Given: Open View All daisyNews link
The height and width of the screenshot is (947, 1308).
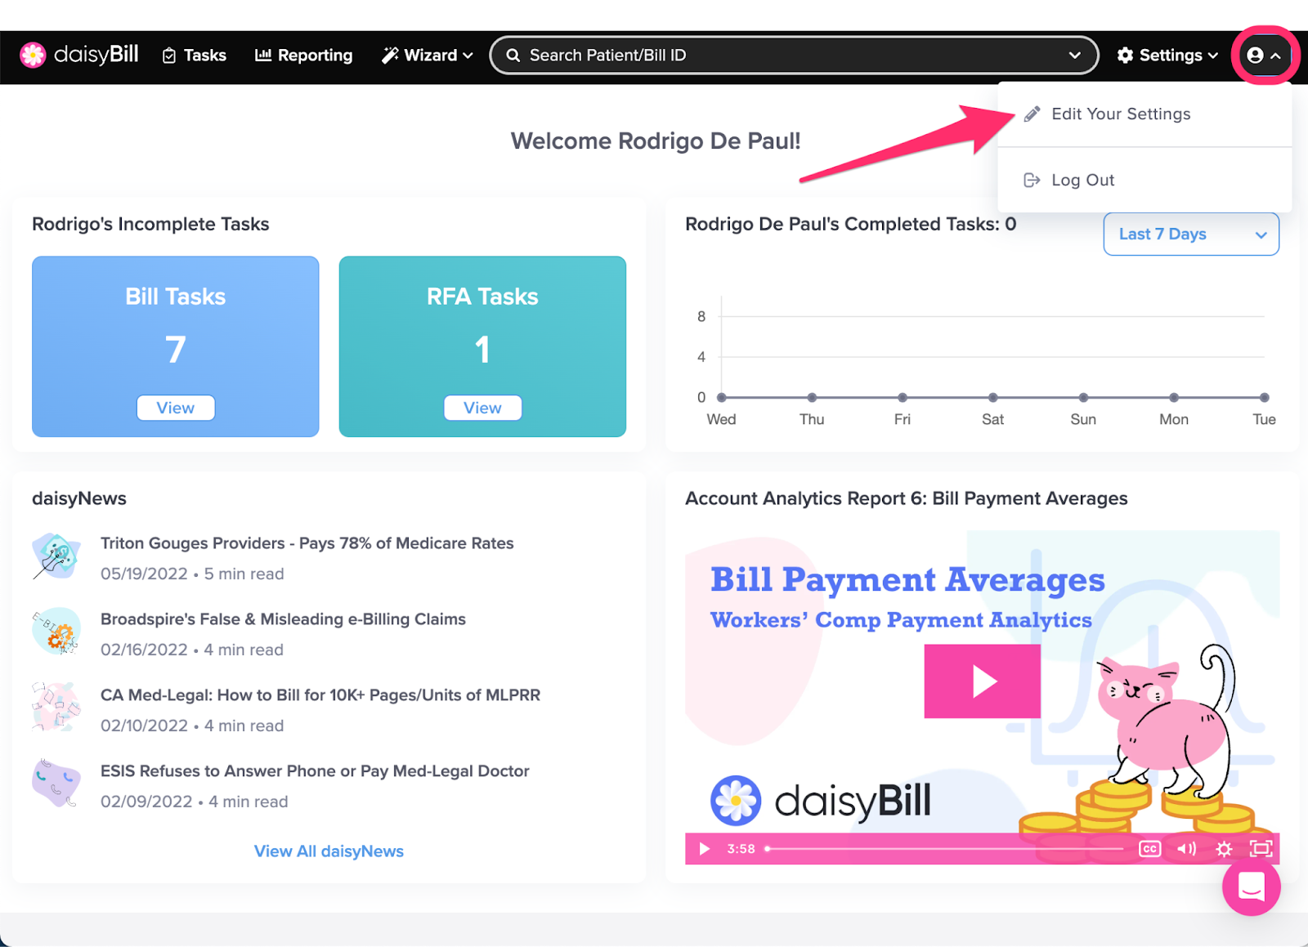Looking at the screenshot, I should pos(329,851).
